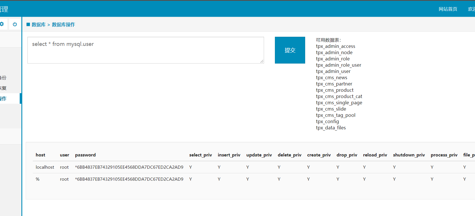Click root in the % host row

point(64,179)
